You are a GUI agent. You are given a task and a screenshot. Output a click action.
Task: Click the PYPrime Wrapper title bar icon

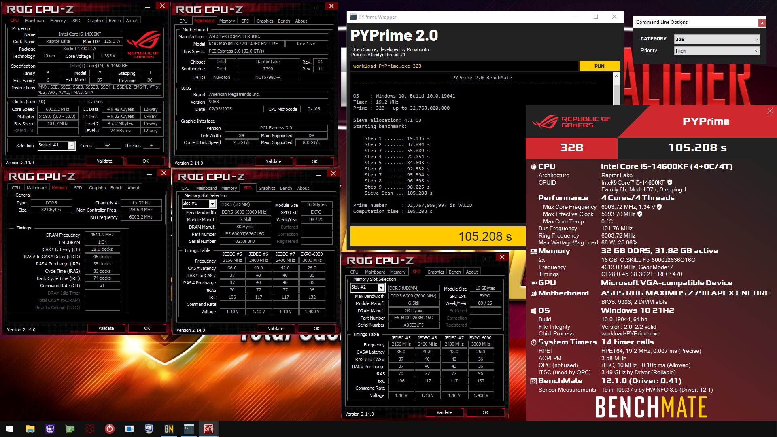[353, 17]
